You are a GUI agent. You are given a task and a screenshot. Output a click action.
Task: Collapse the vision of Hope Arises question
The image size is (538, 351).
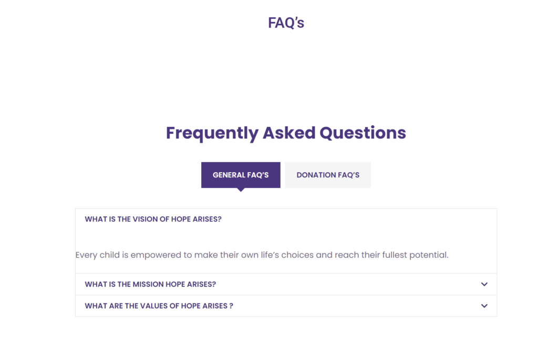click(x=153, y=219)
